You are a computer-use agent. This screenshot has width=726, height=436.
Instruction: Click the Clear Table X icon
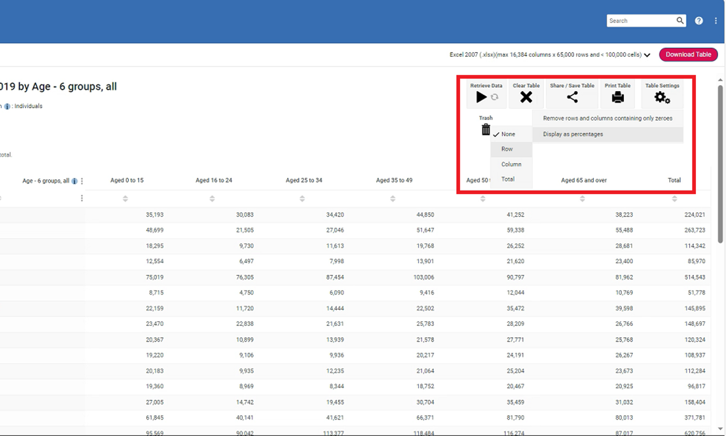tap(526, 97)
